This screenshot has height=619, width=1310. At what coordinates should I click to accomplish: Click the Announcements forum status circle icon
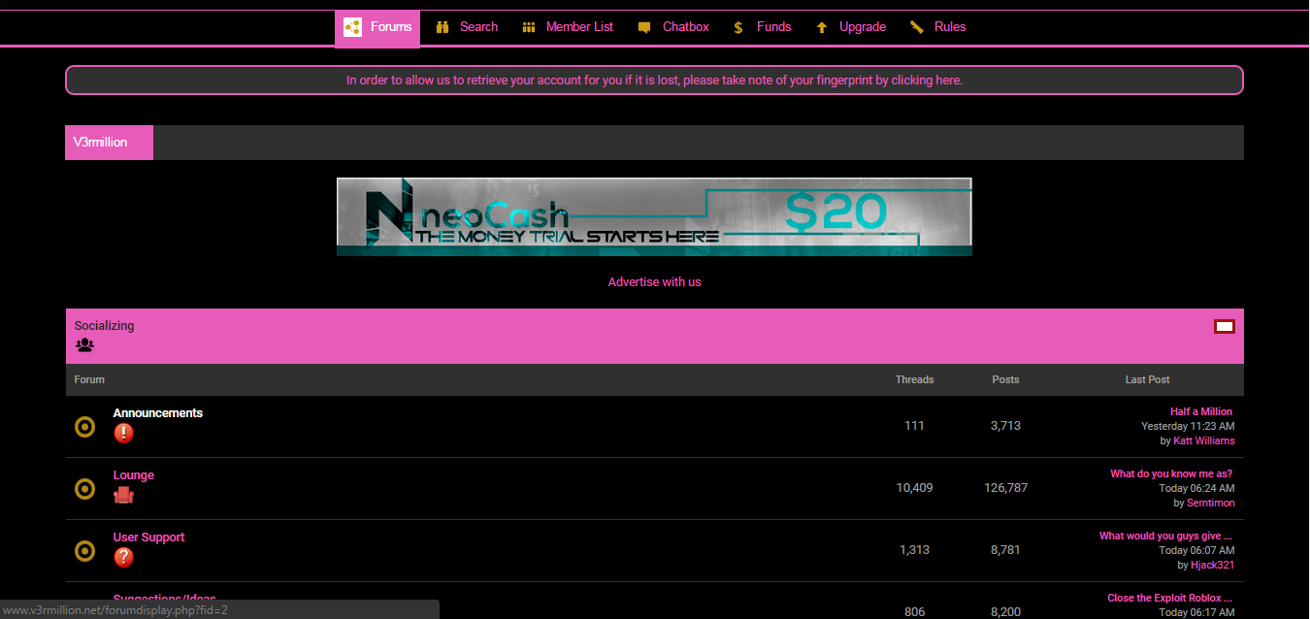(x=84, y=427)
